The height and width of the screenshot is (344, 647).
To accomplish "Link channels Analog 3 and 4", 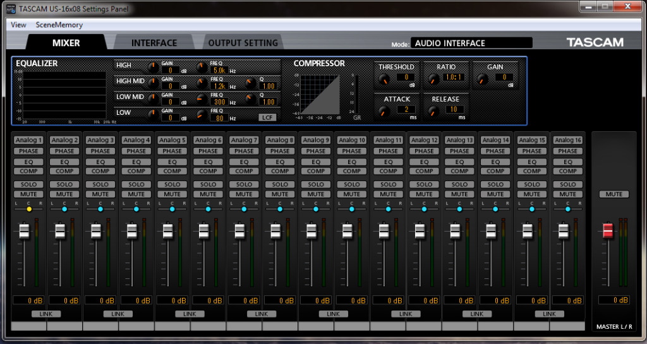I will pyautogui.click(x=118, y=314).
